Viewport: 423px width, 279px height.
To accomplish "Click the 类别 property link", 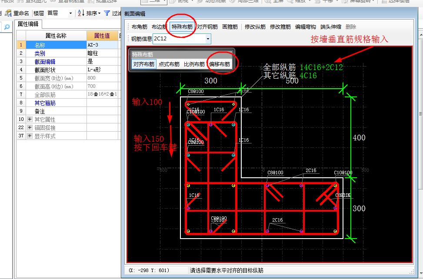I will point(40,53).
